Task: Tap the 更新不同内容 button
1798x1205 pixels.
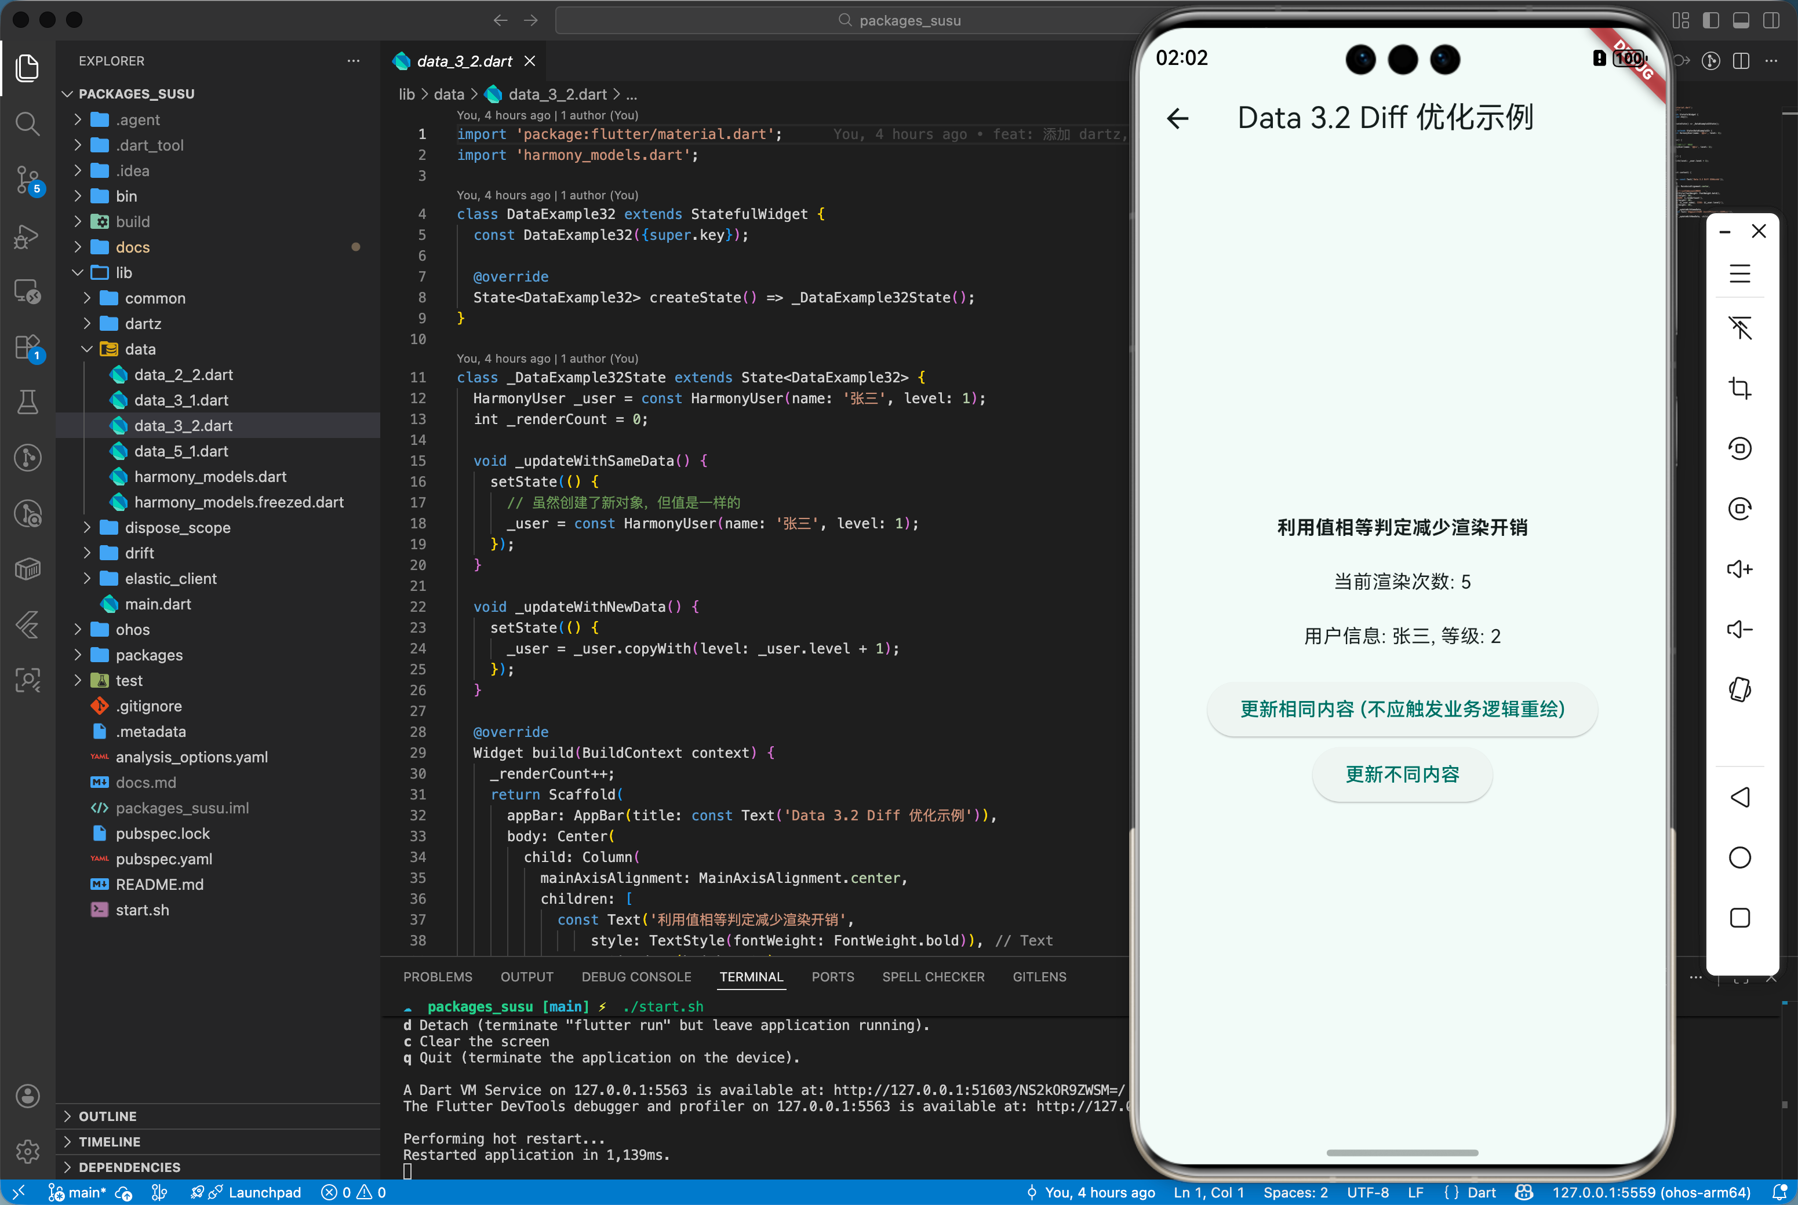Action: click(x=1402, y=775)
